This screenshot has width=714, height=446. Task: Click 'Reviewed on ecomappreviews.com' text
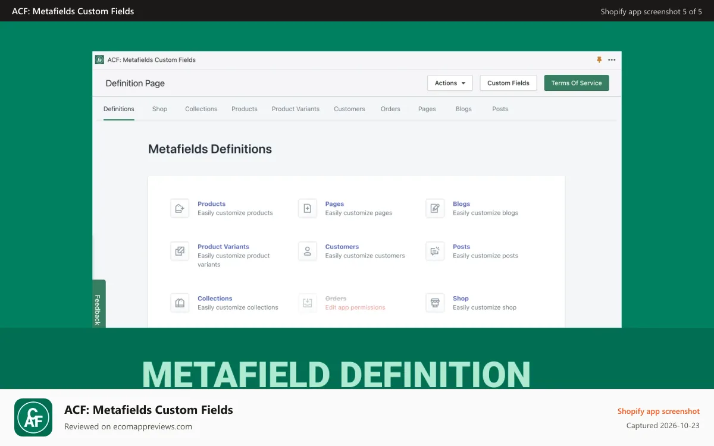(128, 426)
